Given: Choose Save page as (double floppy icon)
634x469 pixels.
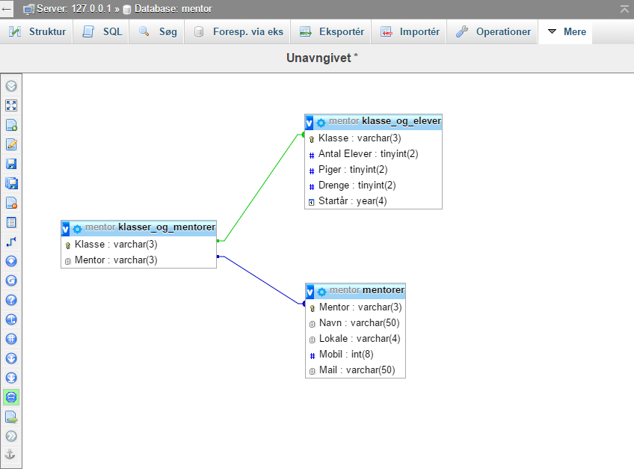Looking at the screenshot, I should (x=11, y=183).
